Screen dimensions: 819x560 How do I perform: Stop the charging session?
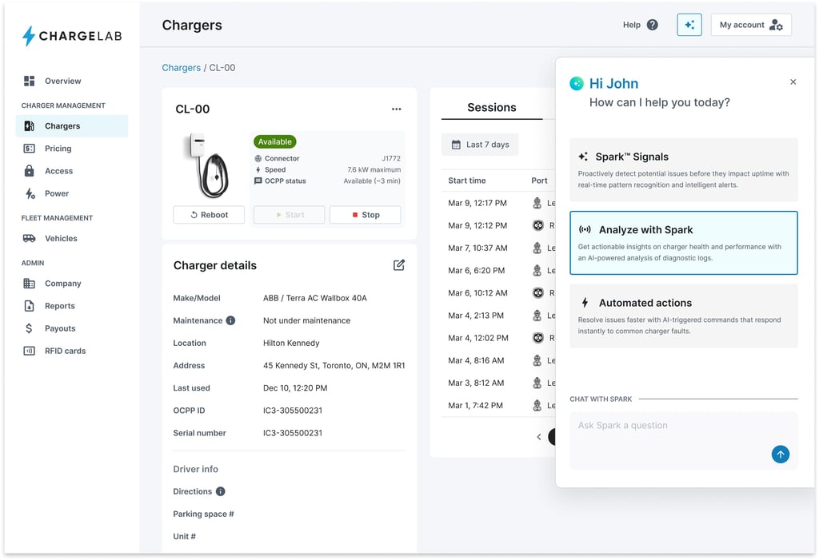click(x=366, y=215)
